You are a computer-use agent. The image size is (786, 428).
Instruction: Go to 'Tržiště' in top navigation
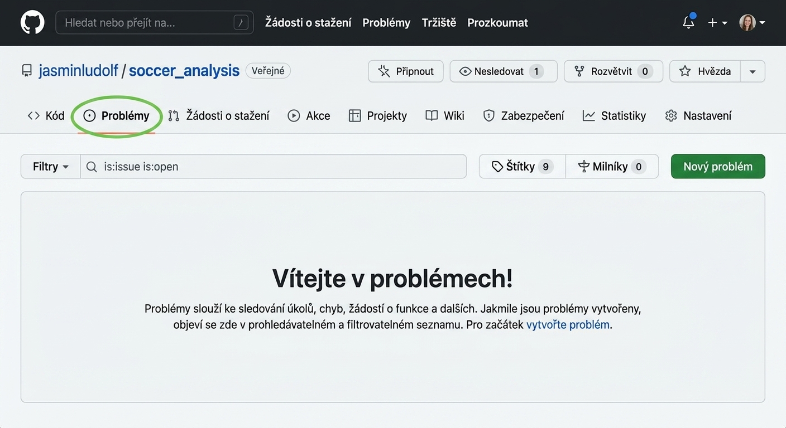[439, 23]
